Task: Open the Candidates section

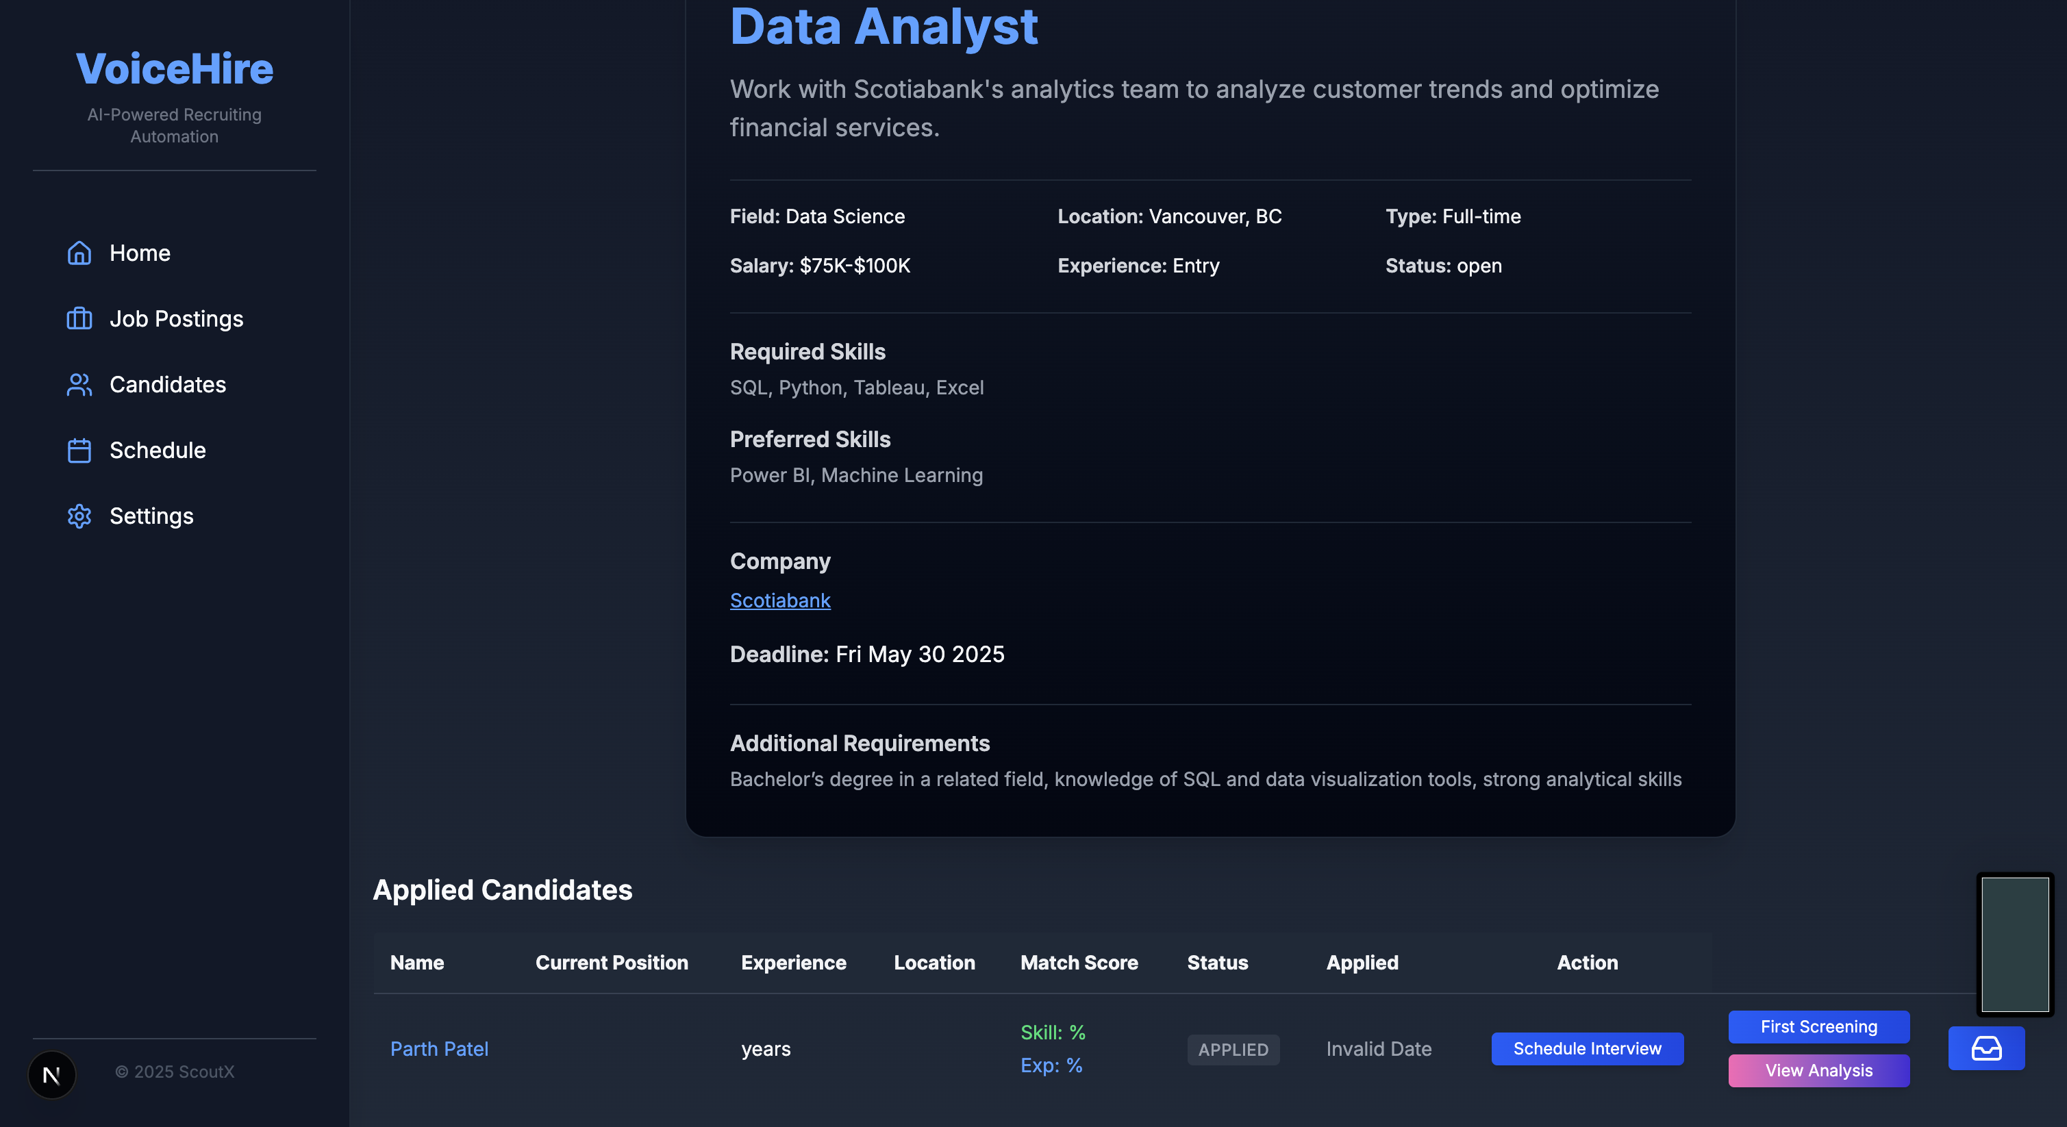Action: tap(167, 384)
